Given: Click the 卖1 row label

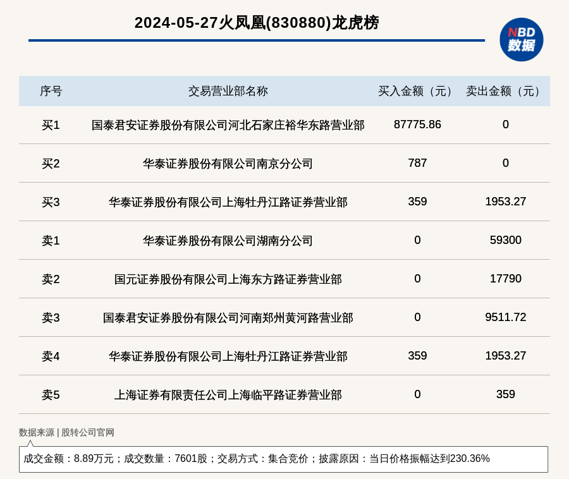Looking at the screenshot, I should coord(51,241).
